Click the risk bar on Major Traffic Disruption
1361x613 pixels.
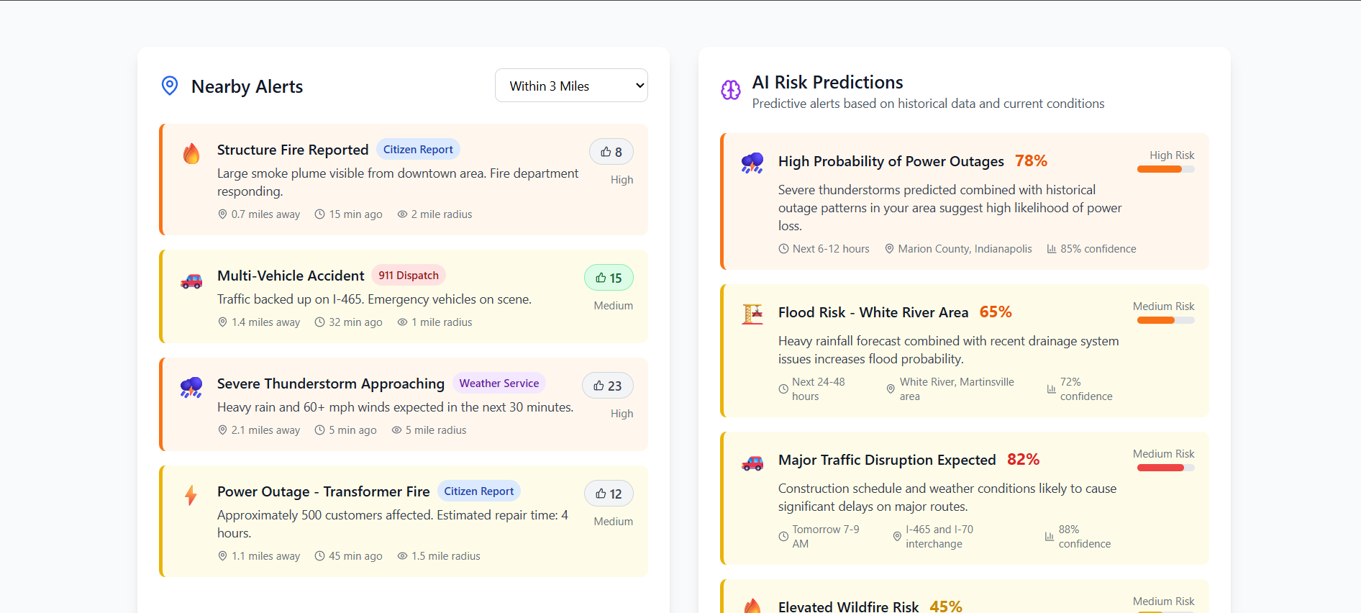click(1165, 468)
